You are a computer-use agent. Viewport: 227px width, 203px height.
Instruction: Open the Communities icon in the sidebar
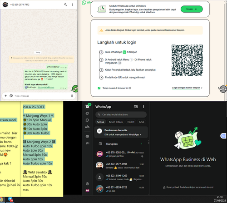[87, 127]
